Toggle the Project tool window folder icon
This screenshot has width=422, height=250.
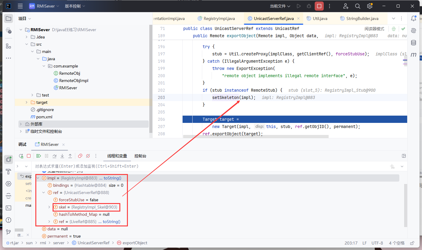pyautogui.click(x=8, y=18)
